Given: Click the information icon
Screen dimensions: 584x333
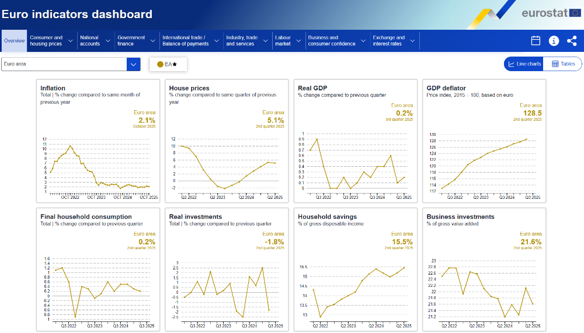Looking at the screenshot, I should point(554,41).
